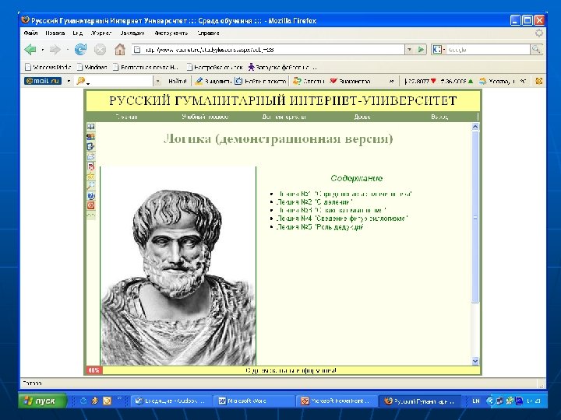The width and height of the screenshot is (561, 420).
Task: Open Лекция №4 link about syllogism figures
Action: (x=342, y=219)
